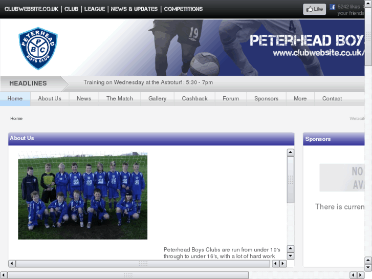Viewport: 372px width, 279px height.
Task: Open the Sponsors navigation tab
Action: [266, 98]
